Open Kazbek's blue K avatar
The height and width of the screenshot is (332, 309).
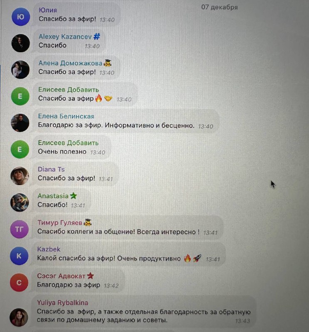point(19,256)
